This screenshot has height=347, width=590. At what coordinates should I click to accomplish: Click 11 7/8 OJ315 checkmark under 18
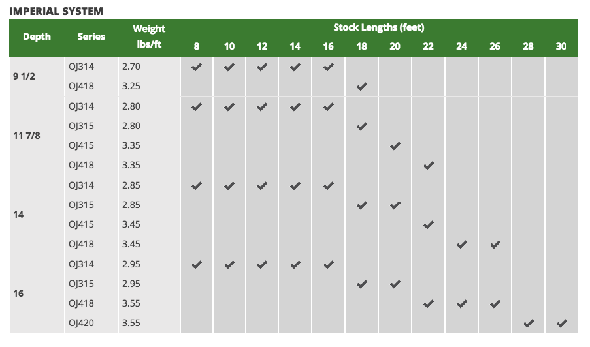[361, 126]
